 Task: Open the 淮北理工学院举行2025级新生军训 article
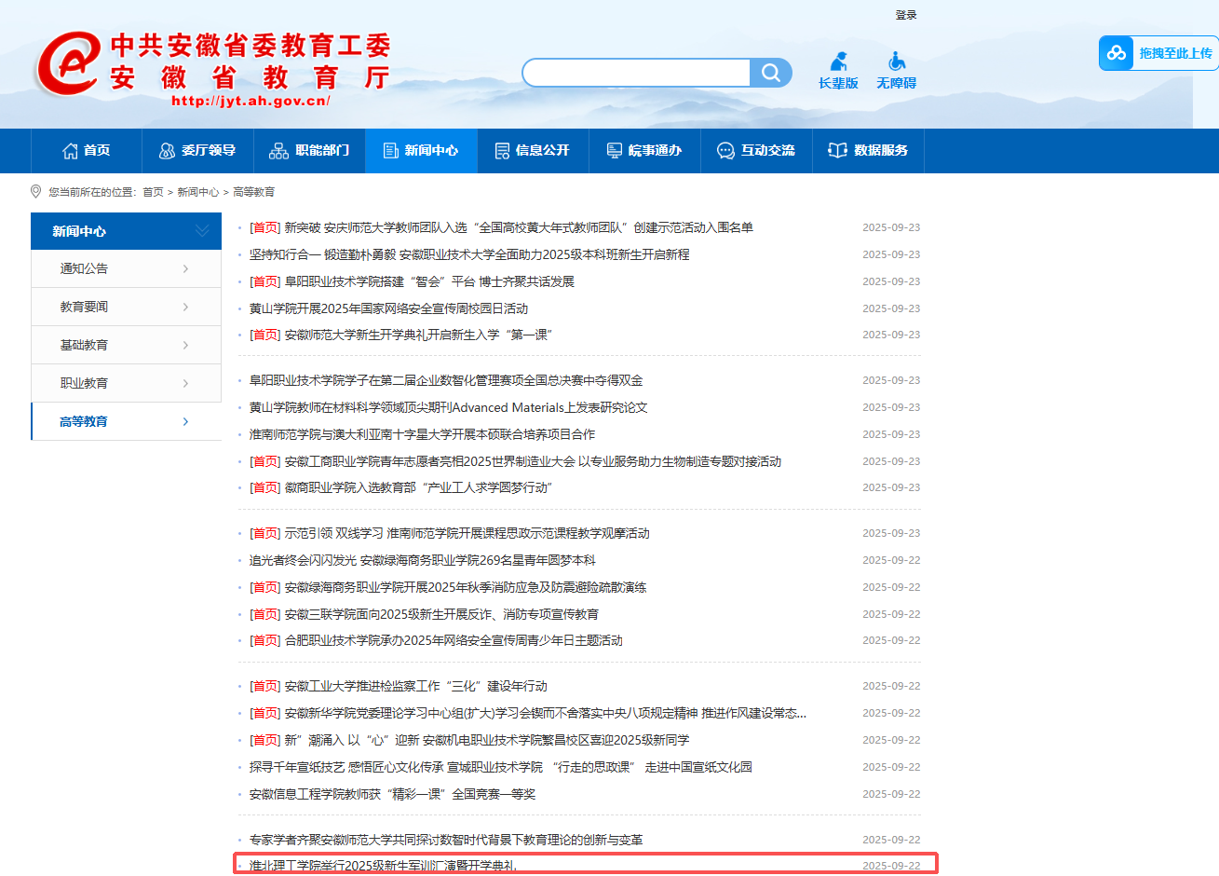pos(383,866)
